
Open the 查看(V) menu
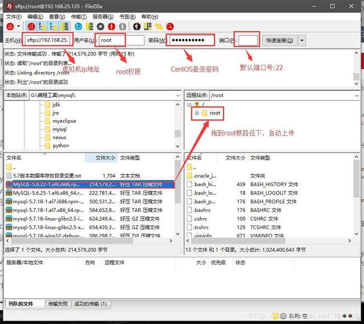pos(57,17)
